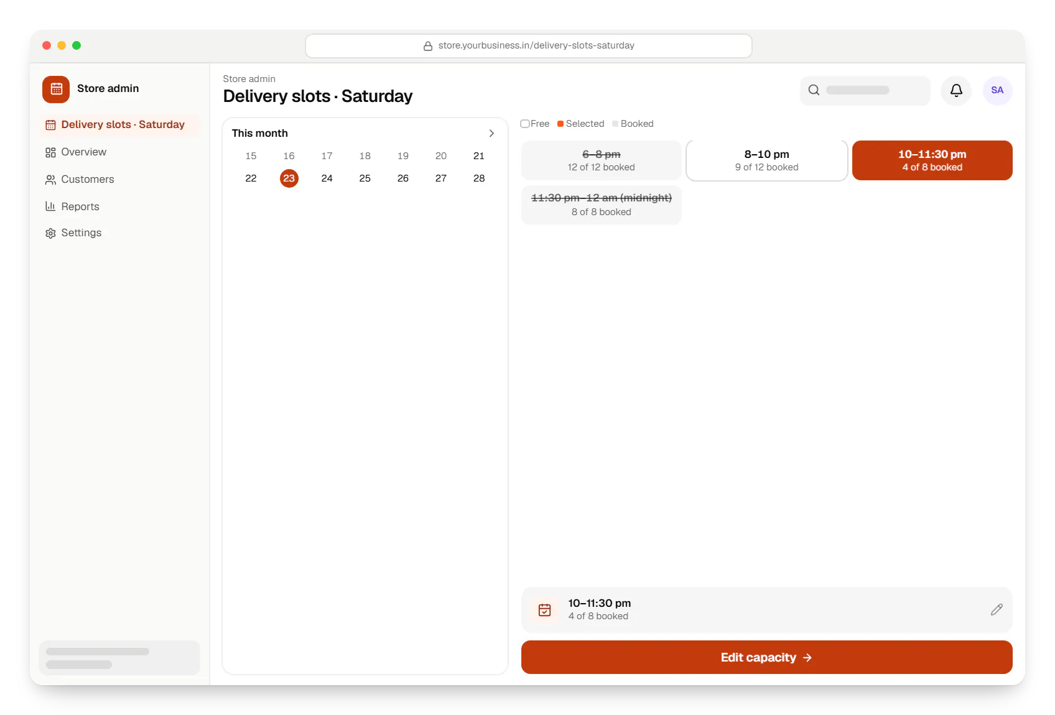This screenshot has height=715, width=1055.
Task: Click the lock icon in address bar
Action: [x=428, y=46]
